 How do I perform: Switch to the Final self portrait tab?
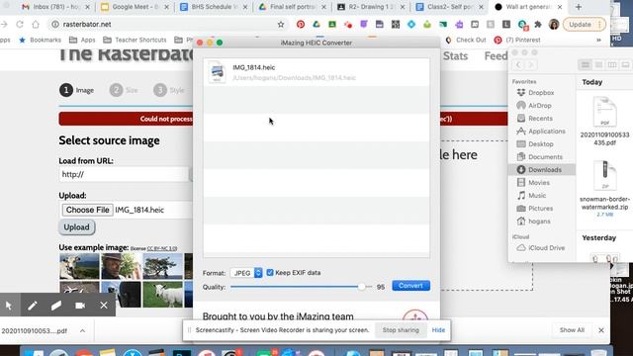click(x=293, y=7)
